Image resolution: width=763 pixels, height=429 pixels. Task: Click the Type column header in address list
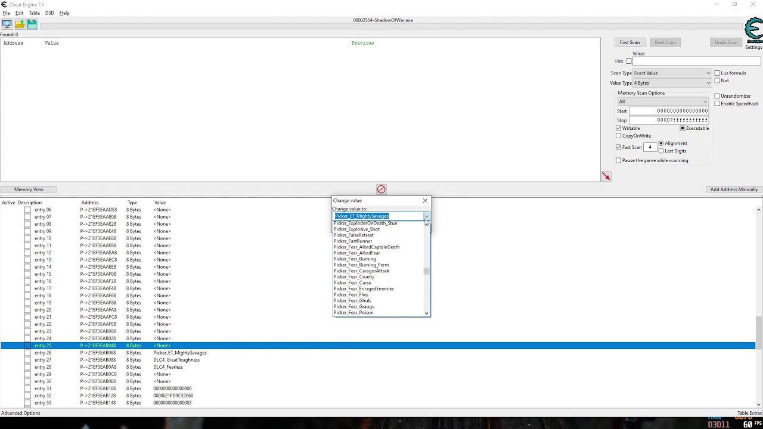click(x=132, y=203)
